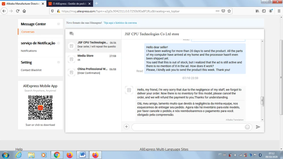This screenshot has height=159, width=283.
Task: Collapse the Setting section
Action: [x=59, y=62]
